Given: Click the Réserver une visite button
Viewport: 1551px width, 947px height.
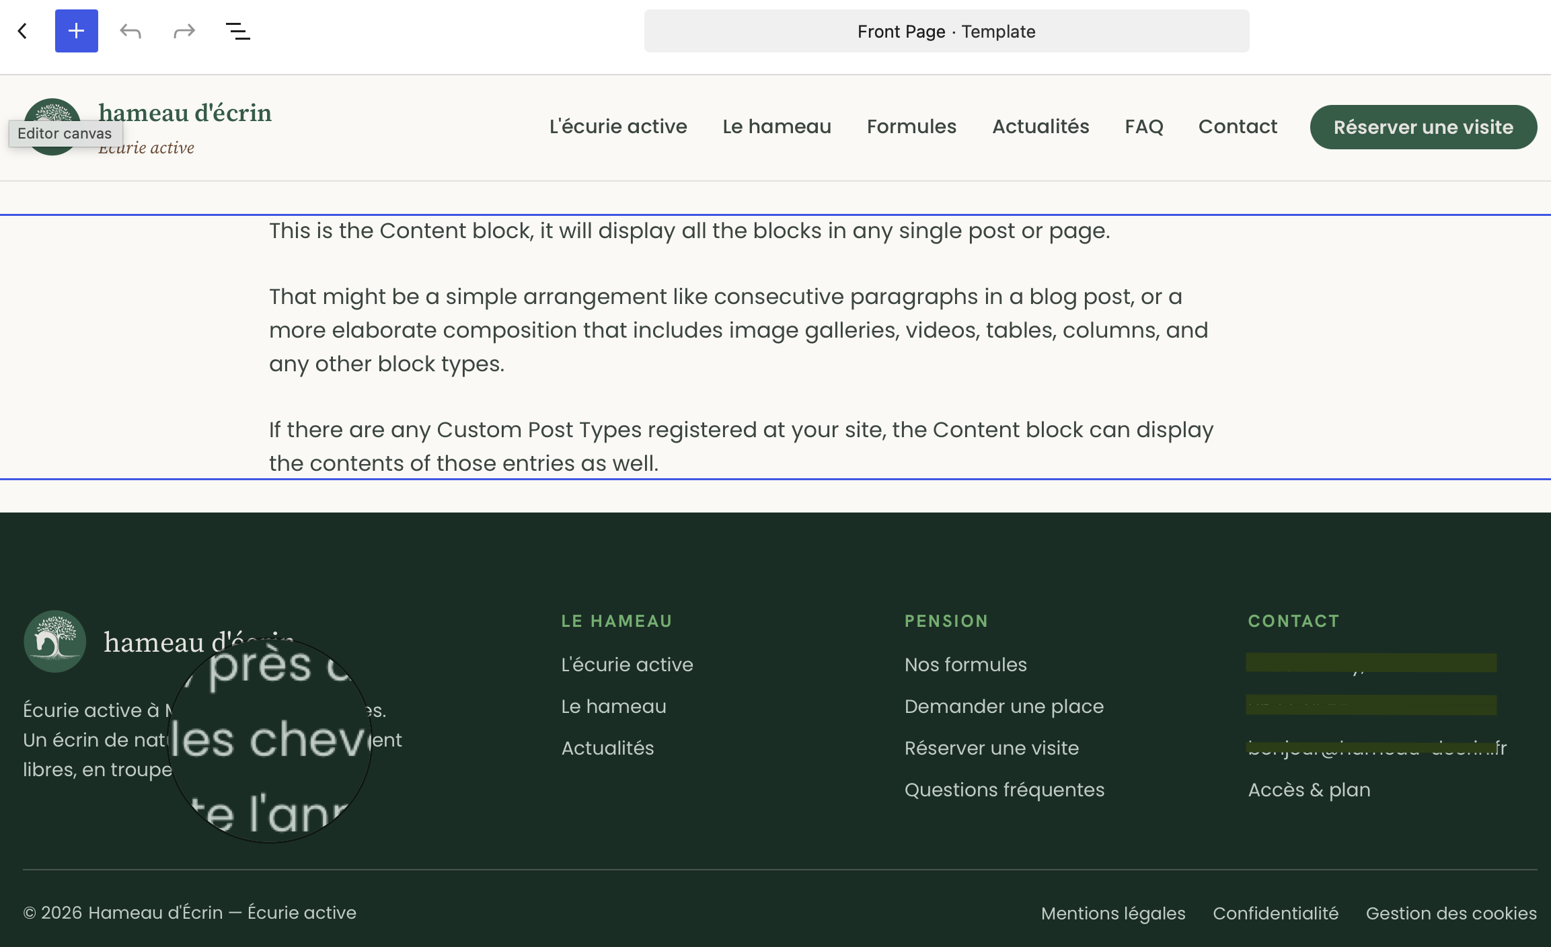Looking at the screenshot, I should pos(1423,127).
